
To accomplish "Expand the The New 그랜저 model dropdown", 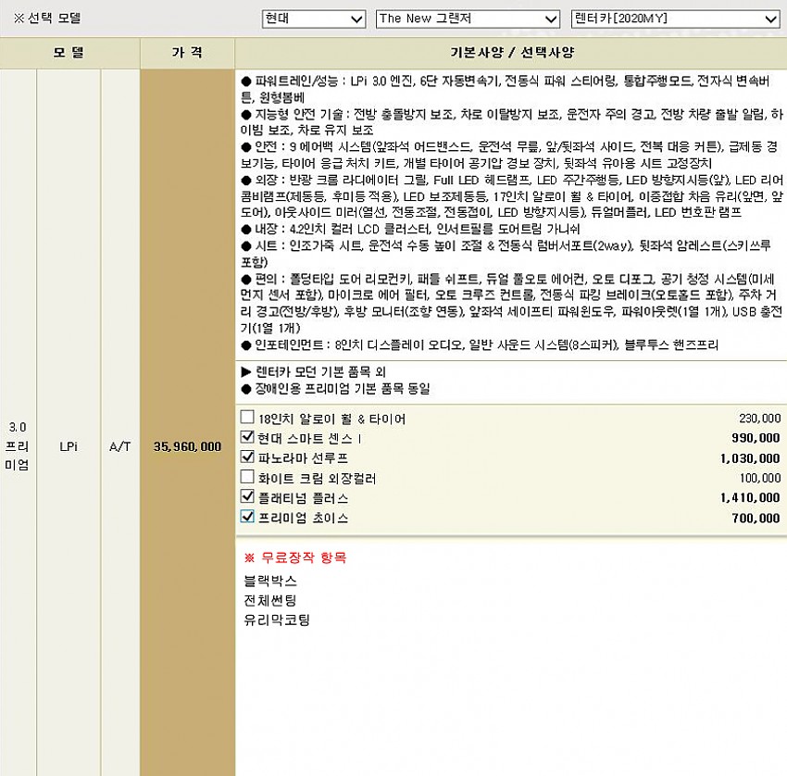I will (468, 19).
